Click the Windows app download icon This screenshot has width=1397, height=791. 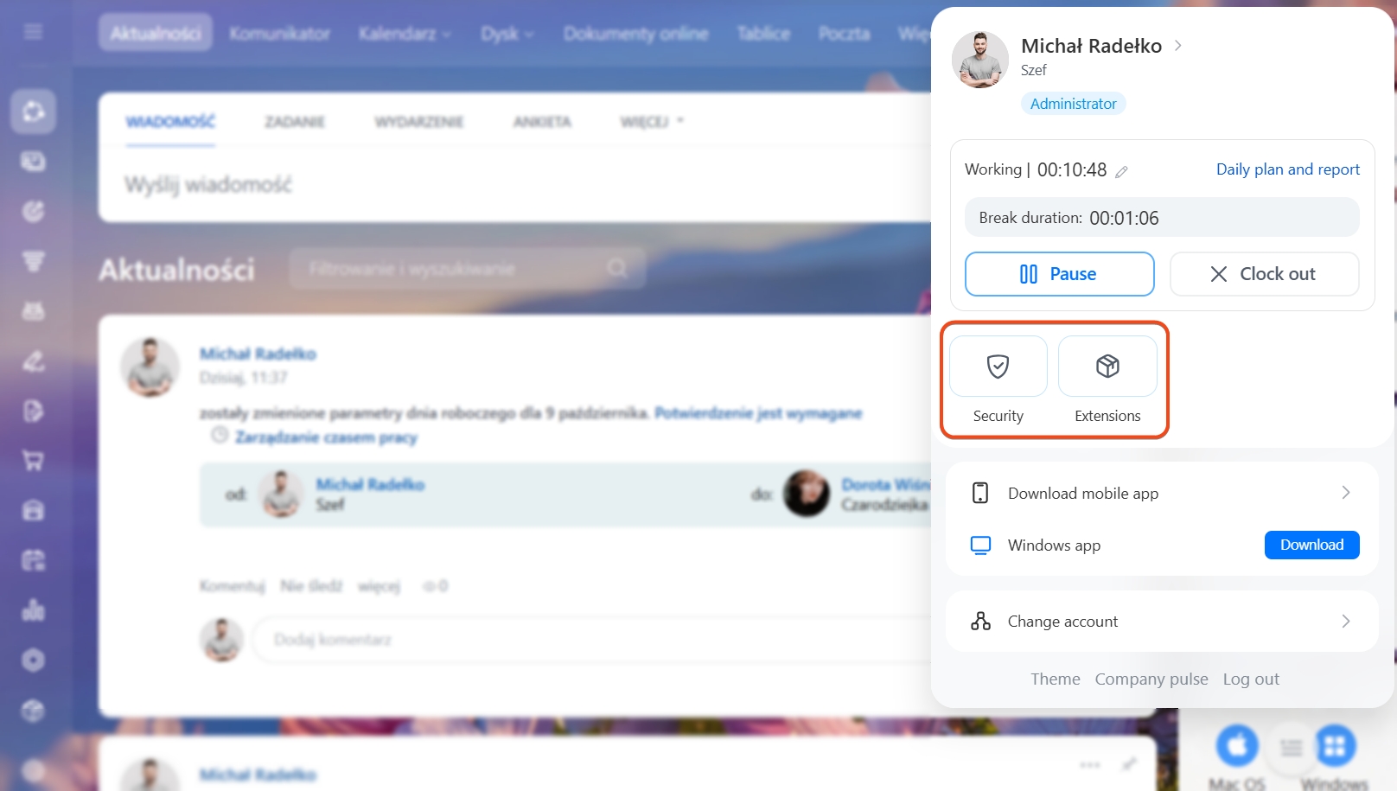(x=1335, y=745)
